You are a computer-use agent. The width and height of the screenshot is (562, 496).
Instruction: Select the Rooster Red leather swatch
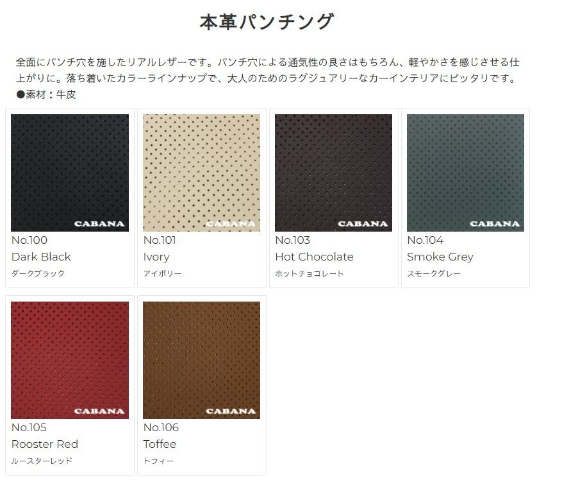tap(70, 360)
